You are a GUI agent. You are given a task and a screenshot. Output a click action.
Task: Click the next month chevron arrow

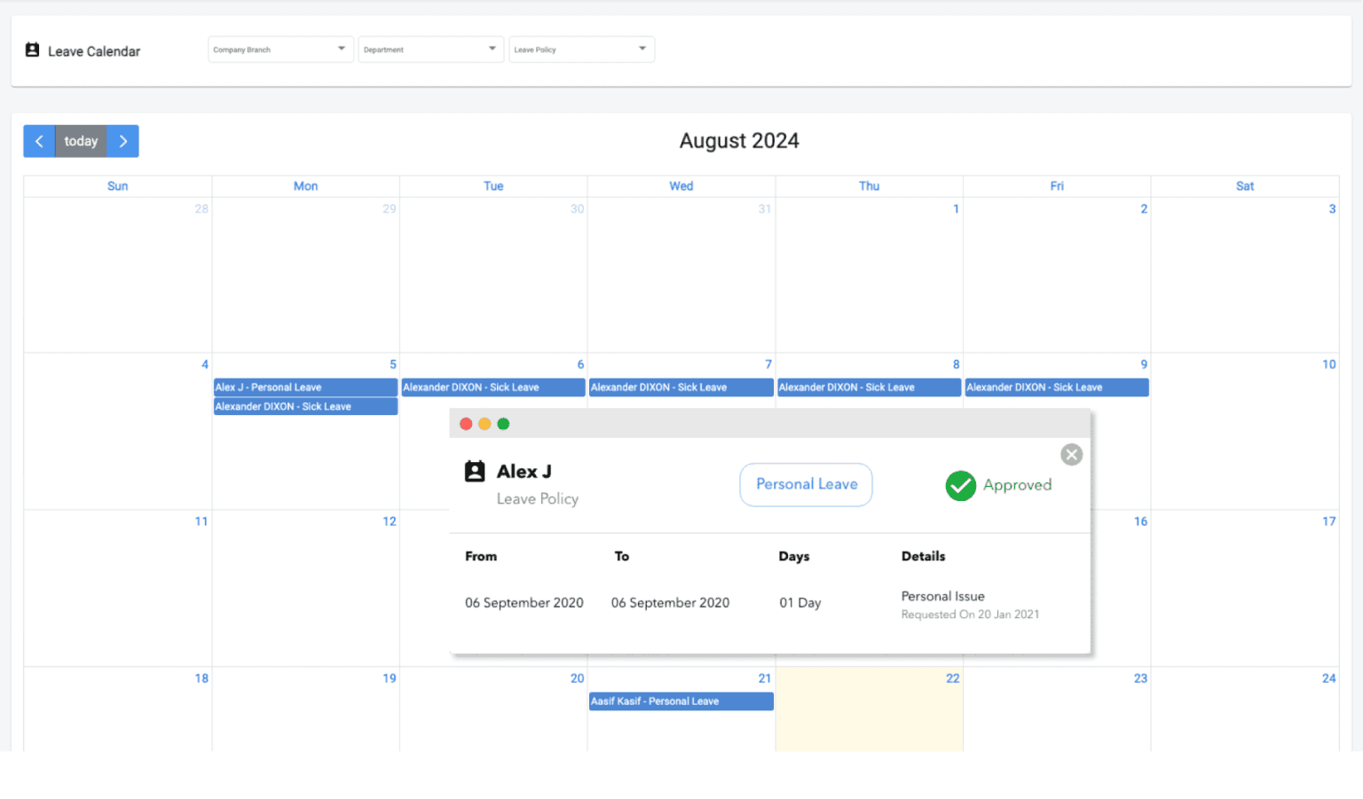(x=122, y=141)
